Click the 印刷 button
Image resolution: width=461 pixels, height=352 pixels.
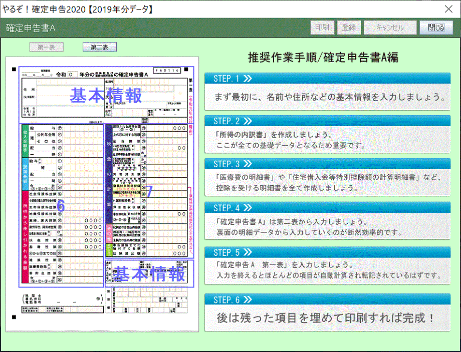(322, 28)
